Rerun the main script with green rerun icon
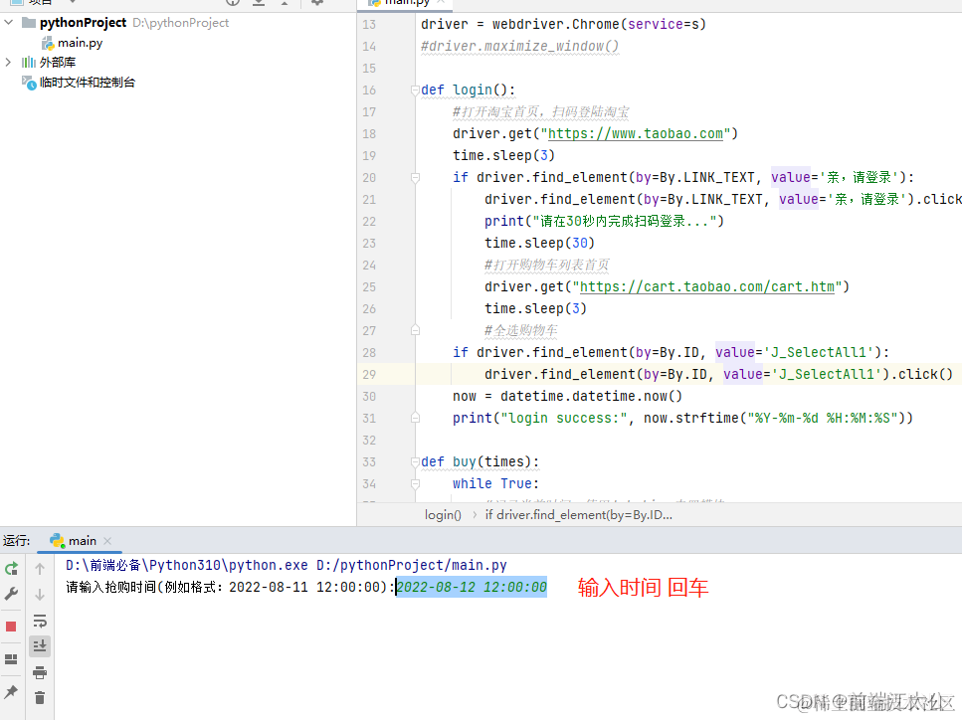The image size is (962, 720). 11,569
